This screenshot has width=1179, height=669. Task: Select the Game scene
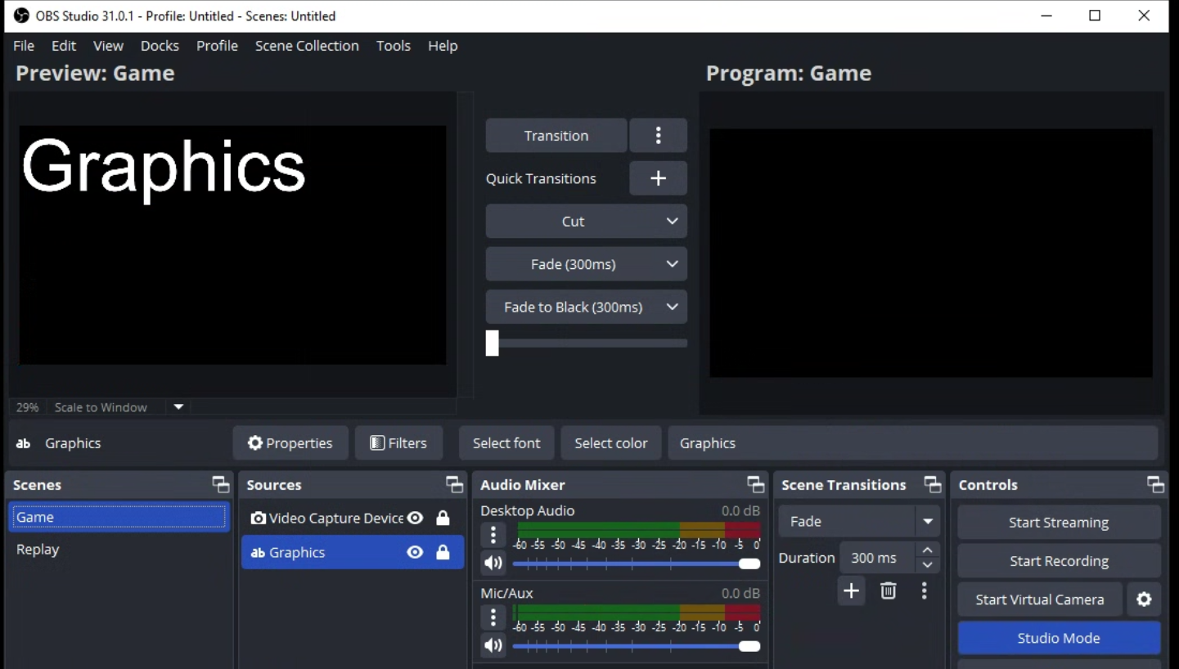tap(119, 517)
